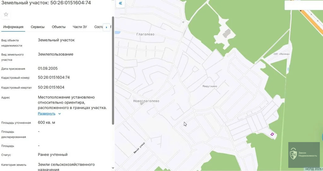Open the Информация tab
This screenshot has width=323, height=171.
13,27
